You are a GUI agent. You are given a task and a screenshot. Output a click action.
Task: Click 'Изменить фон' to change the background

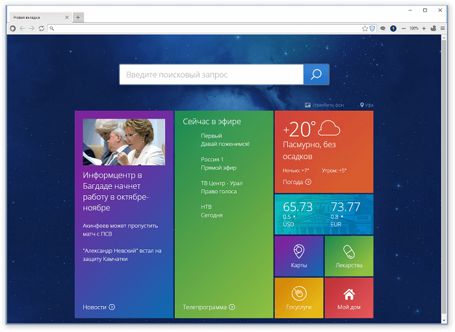[324, 105]
